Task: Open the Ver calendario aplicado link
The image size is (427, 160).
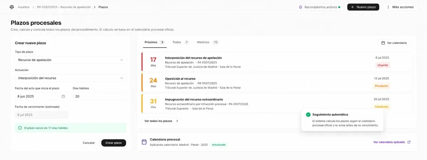Action: pyautogui.click(x=392, y=142)
